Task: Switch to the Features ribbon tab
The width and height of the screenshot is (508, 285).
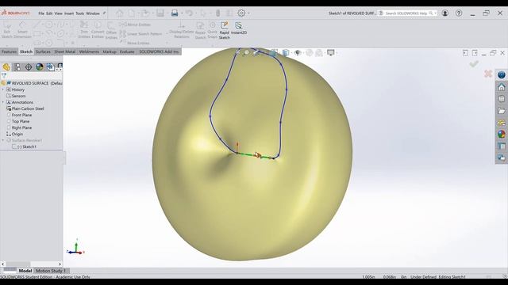Action: point(9,51)
